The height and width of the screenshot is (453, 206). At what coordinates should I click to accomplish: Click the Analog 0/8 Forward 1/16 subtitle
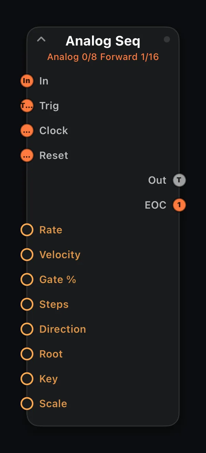pyautogui.click(x=103, y=57)
